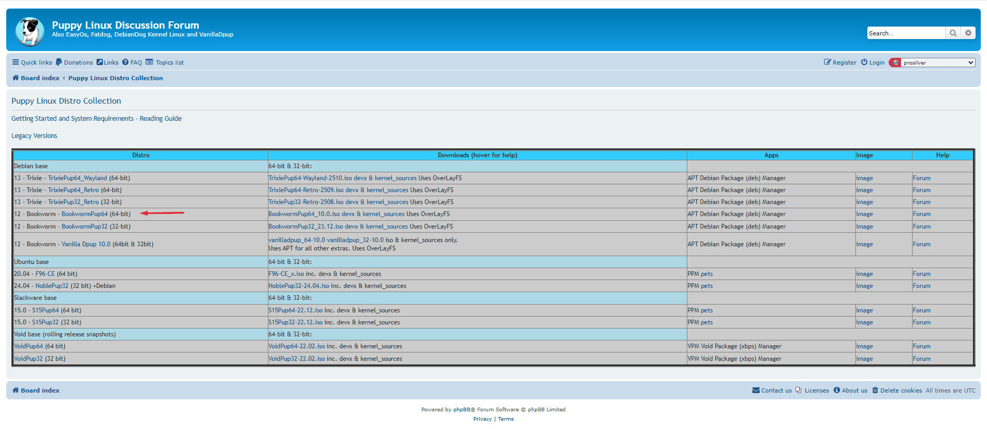Open the Legacy Versions link
The width and height of the screenshot is (987, 429).
pos(34,136)
